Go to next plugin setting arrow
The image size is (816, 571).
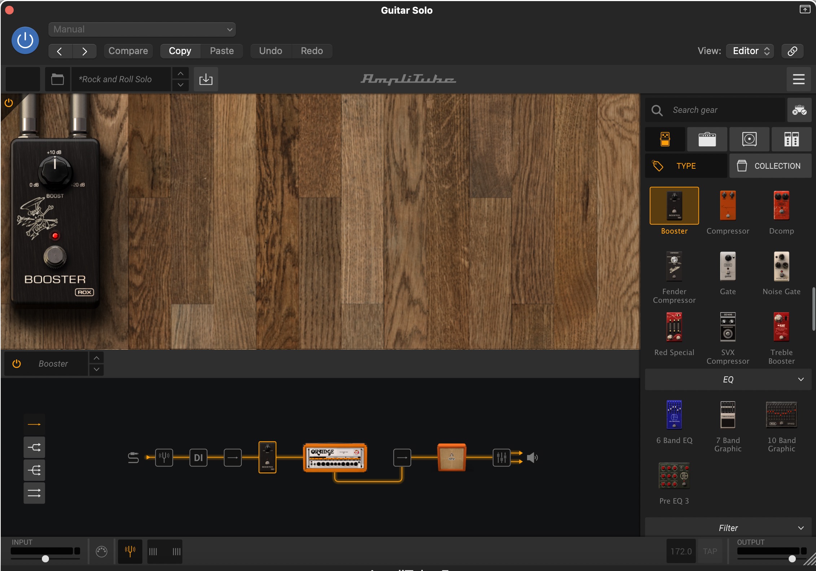[x=84, y=51]
